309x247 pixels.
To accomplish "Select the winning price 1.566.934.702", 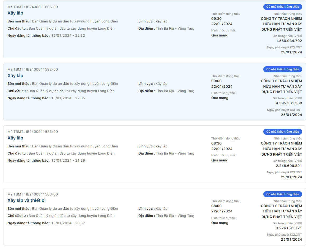I will tap(289, 41).
